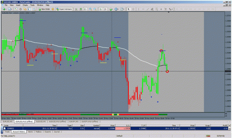Image resolution: width=232 pixels, height=138 pixels.
Task: Sort by the S / L column header
Action: coord(123,125)
